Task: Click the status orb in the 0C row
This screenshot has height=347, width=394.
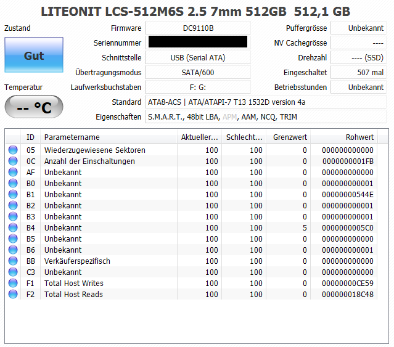Action: point(13,161)
